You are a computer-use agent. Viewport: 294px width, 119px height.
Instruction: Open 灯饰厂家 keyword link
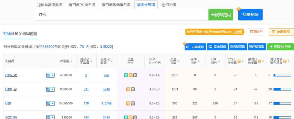[11, 89]
